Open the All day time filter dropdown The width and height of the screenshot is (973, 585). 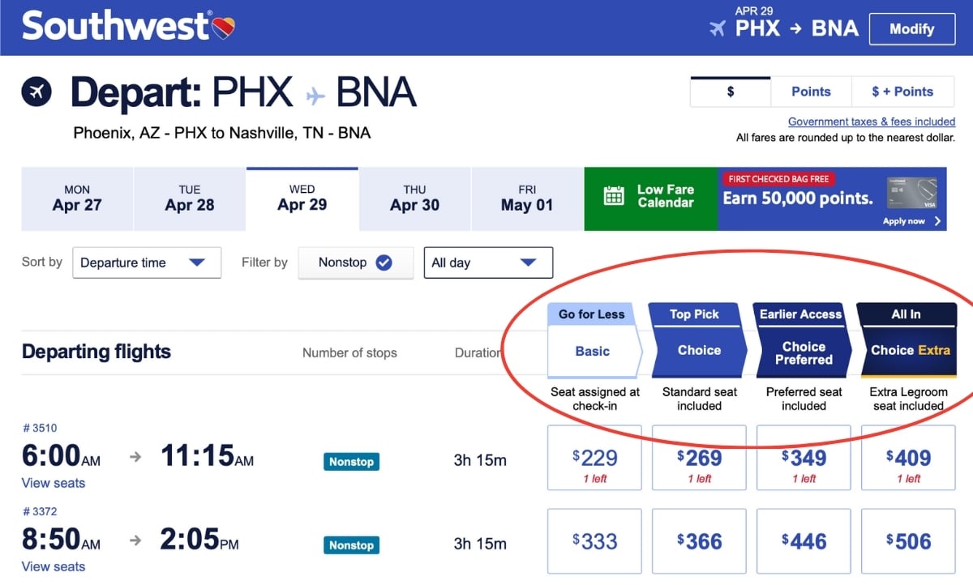point(487,262)
